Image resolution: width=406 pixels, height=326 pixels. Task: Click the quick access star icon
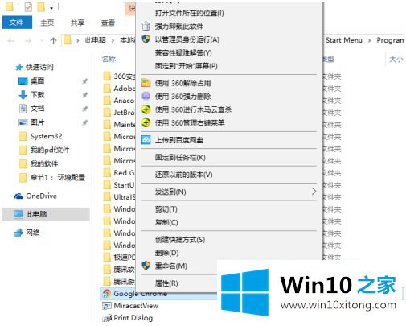(18, 67)
